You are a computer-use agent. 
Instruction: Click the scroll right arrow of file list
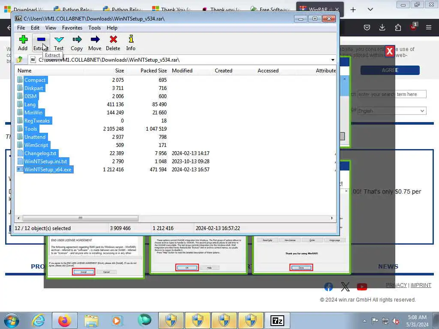pos(332,218)
